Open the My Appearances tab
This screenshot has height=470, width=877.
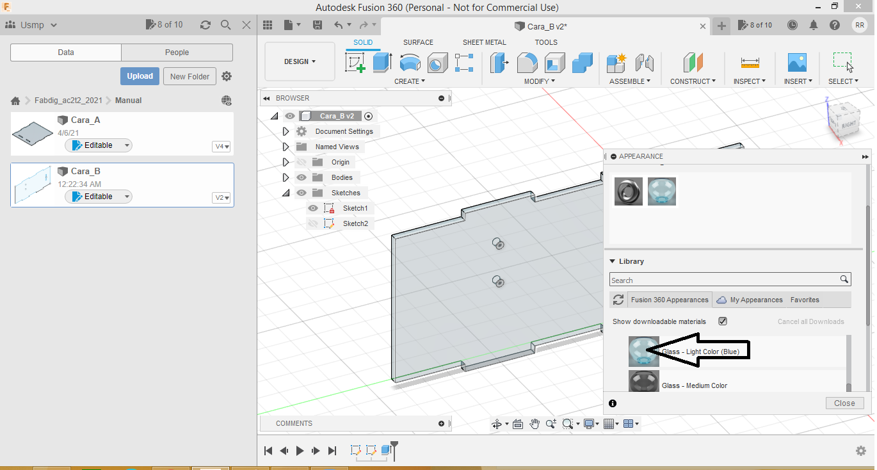[756, 300]
